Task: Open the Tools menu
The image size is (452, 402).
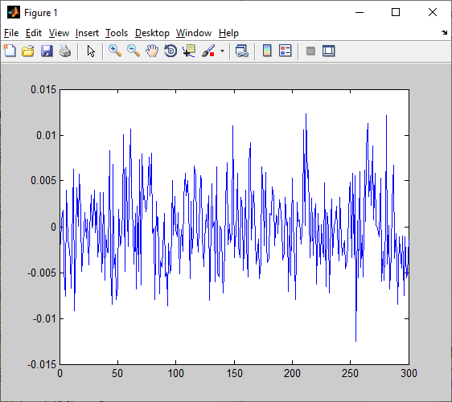Action: click(x=117, y=33)
